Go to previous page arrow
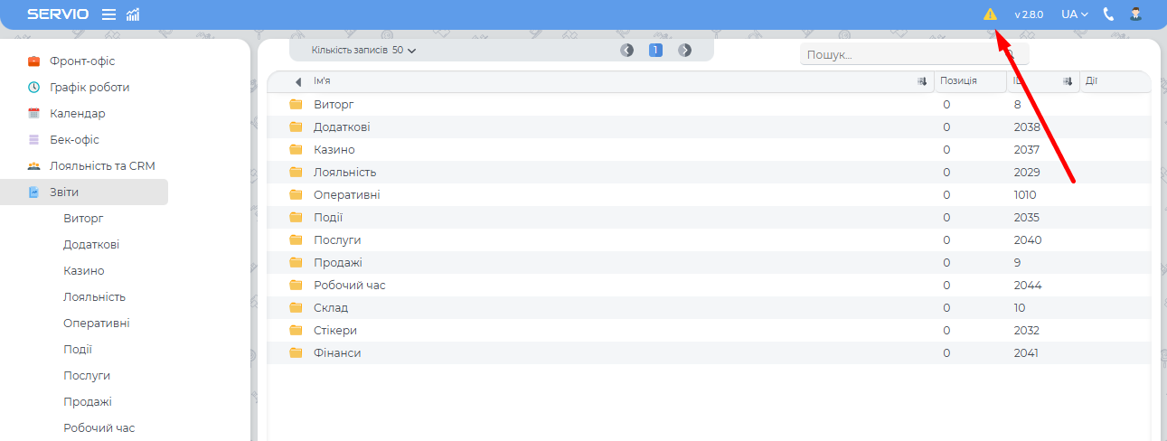 click(x=626, y=51)
